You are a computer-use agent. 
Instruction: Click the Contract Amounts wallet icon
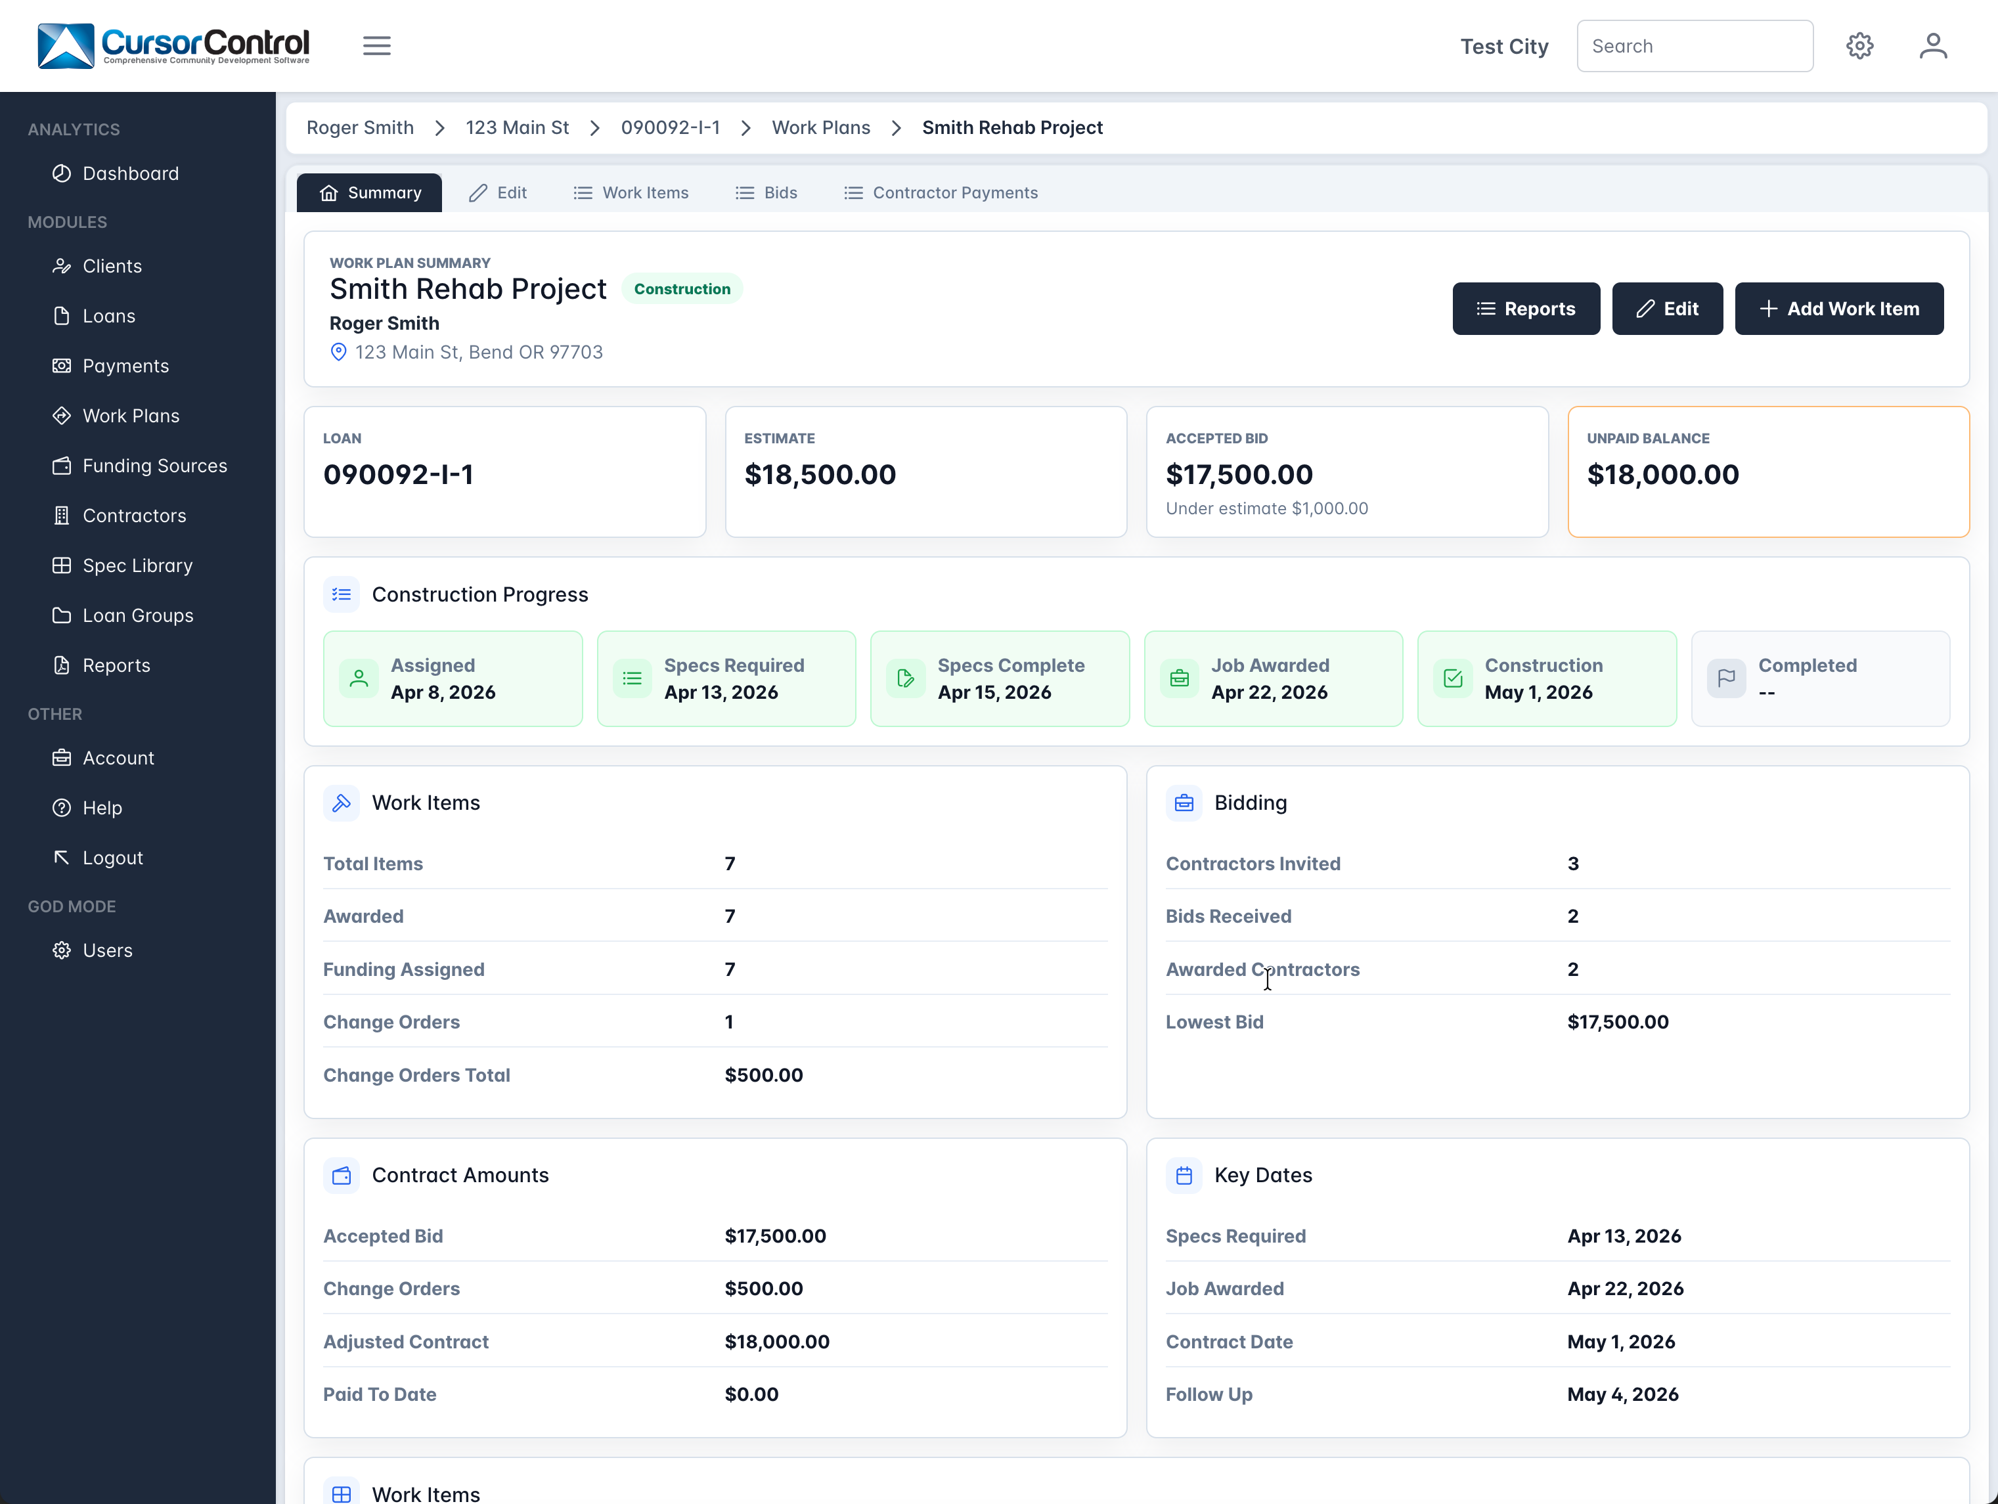click(x=342, y=1175)
